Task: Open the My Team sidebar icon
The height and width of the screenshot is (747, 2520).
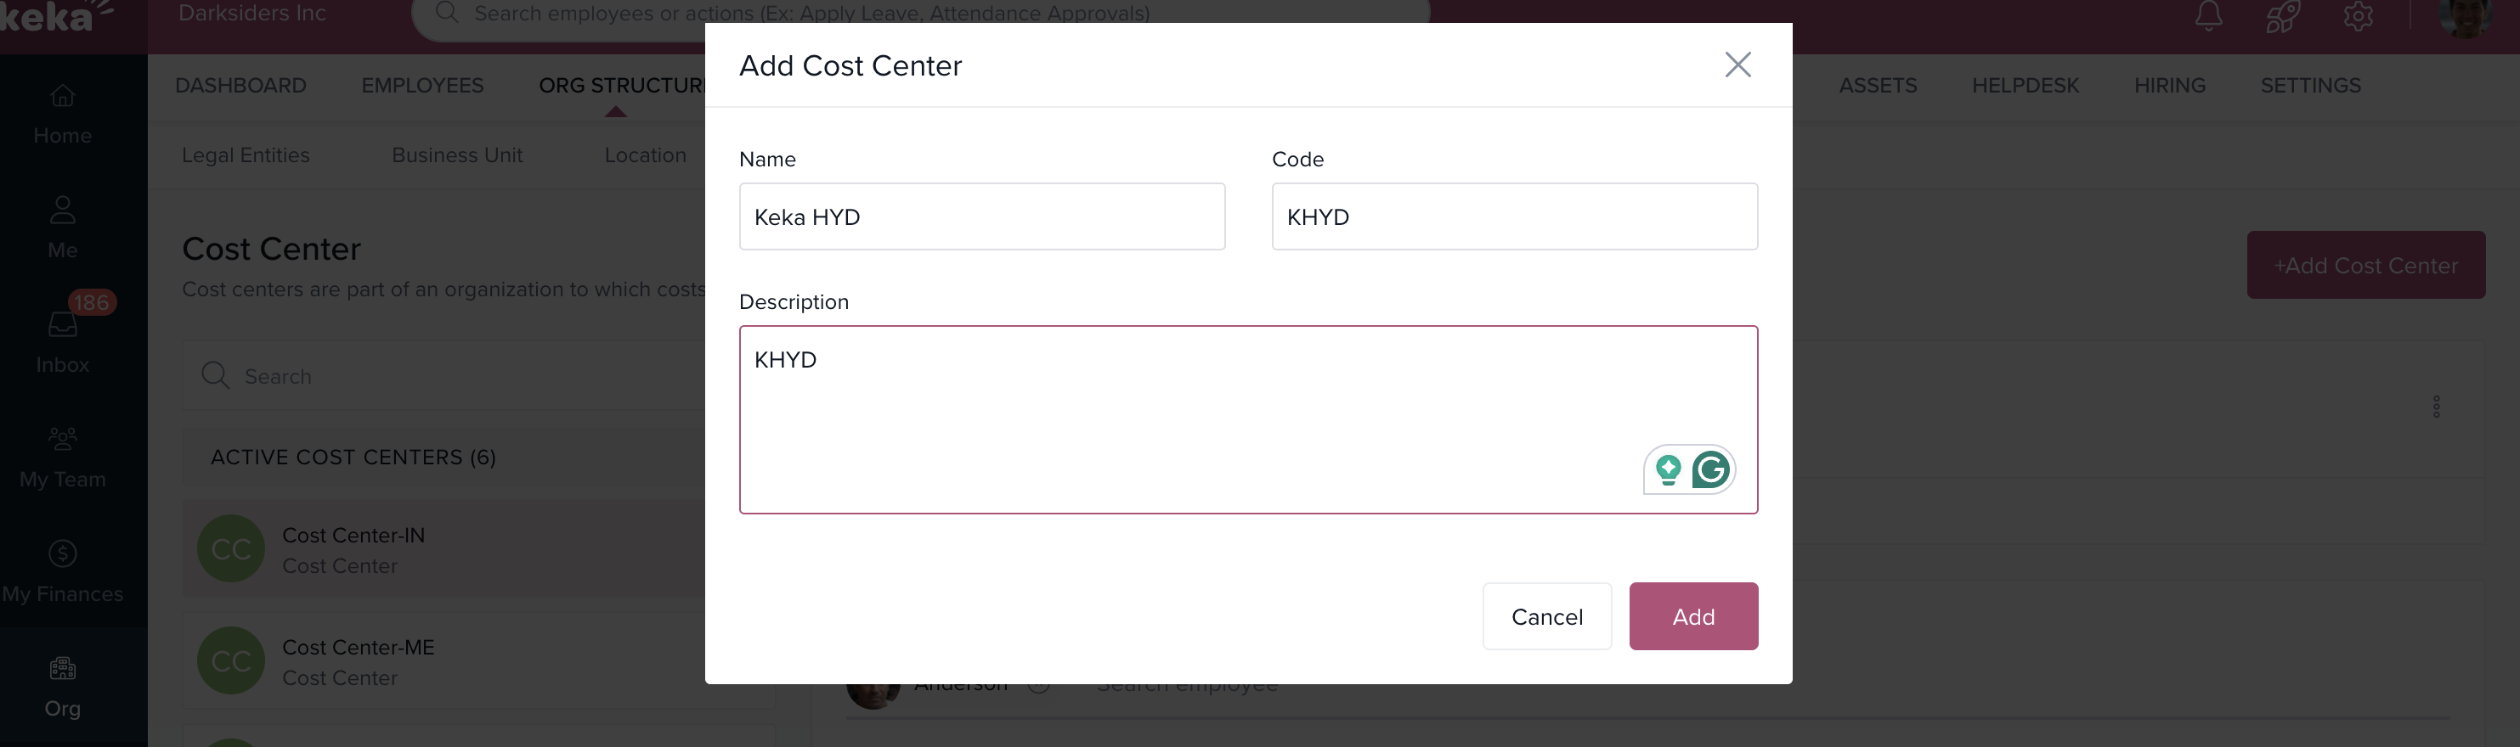Action: click(63, 439)
